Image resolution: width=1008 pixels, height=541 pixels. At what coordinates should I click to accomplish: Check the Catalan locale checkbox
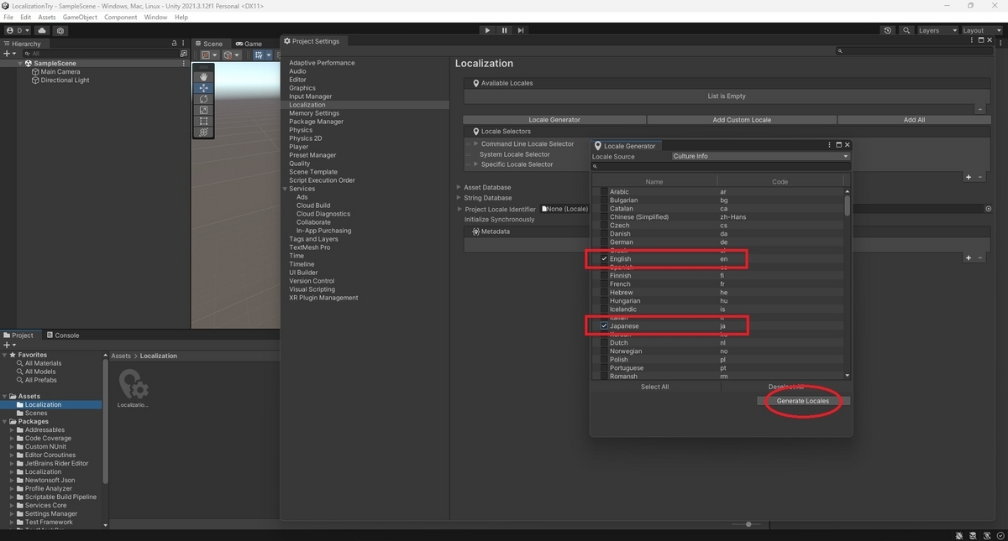coord(604,209)
